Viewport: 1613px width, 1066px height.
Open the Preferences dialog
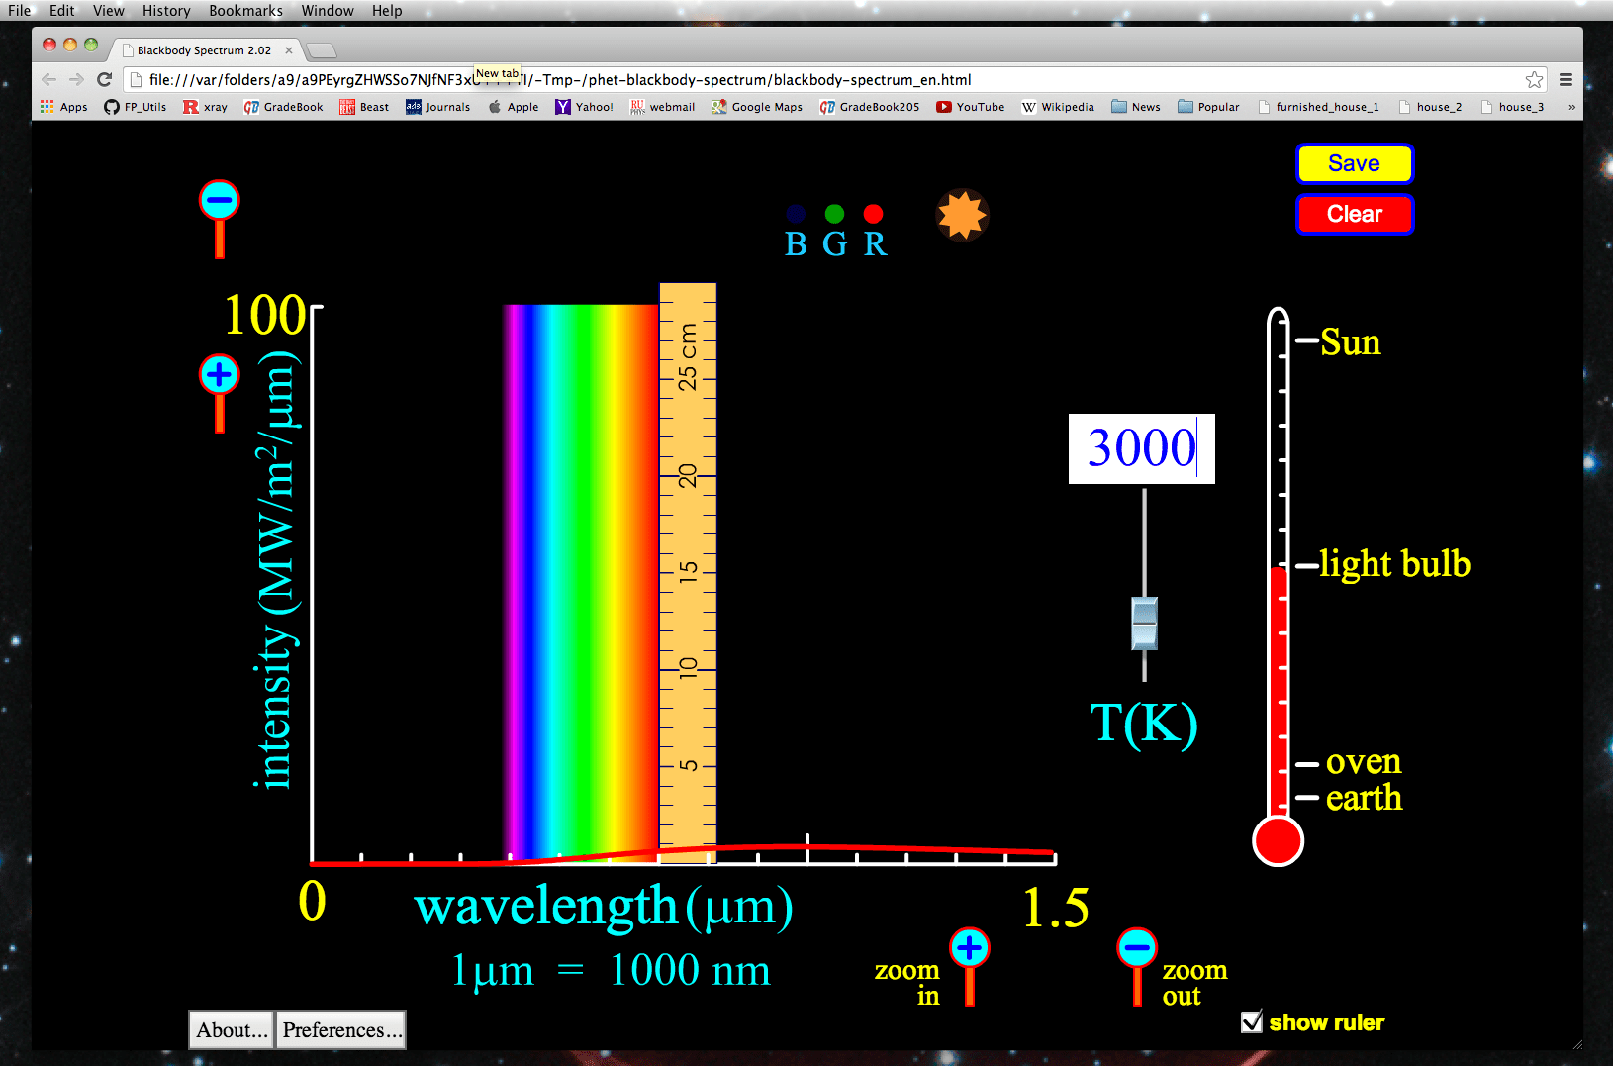coord(339,1029)
